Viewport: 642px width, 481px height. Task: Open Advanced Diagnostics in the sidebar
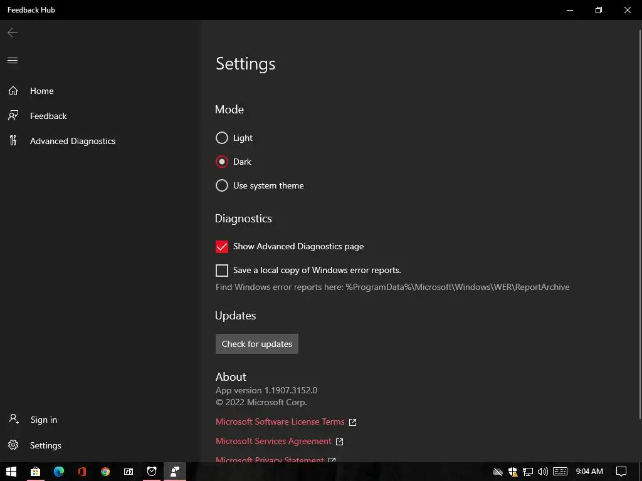(73, 141)
